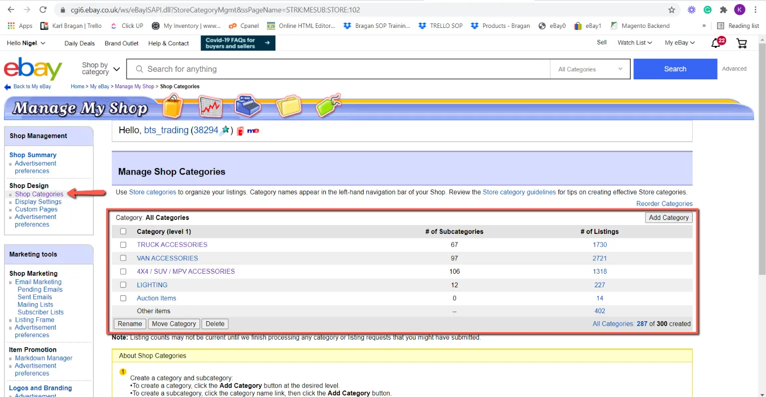The image size is (766, 397).
Task: Reload the page with refresh icon
Action: 43,9
